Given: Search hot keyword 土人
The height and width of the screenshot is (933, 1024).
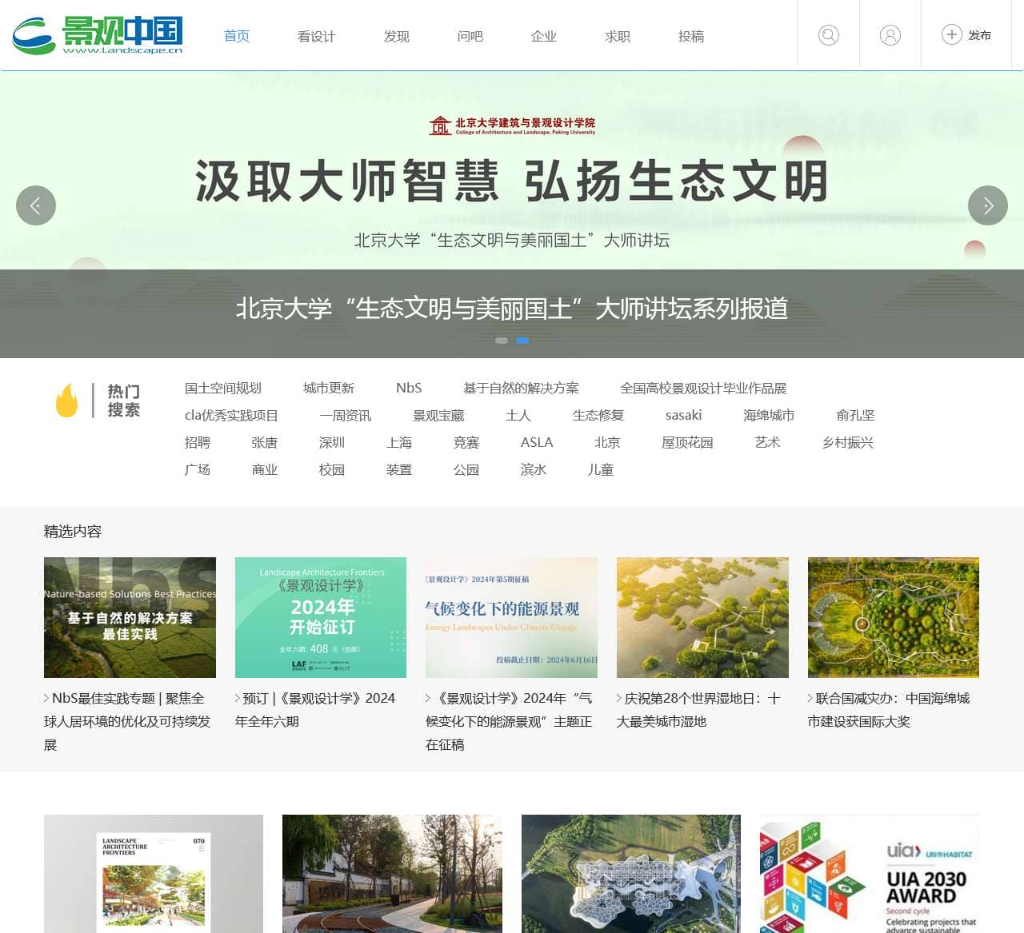Looking at the screenshot, I should click(x=518, y=415).
